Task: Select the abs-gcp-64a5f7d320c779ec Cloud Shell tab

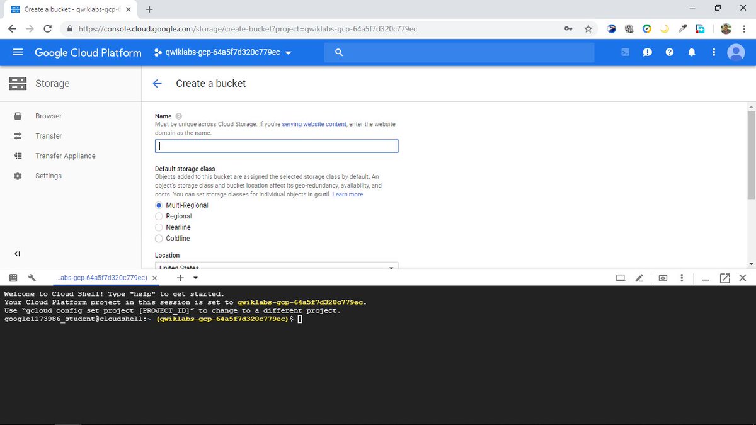Action: 101,278
